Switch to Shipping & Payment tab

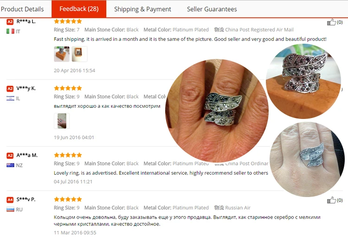[142, 9]
